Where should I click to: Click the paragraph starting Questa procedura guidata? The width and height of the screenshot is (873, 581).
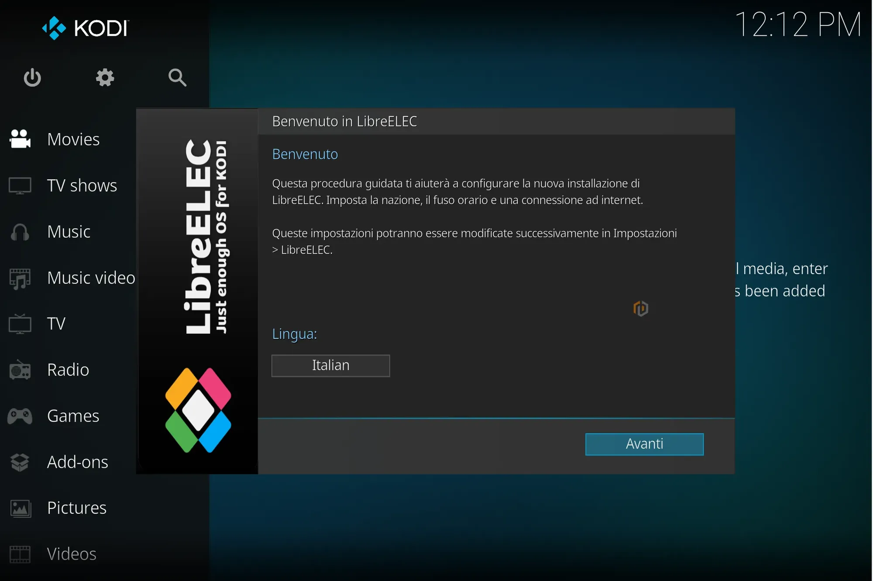click(x=457, y=192)
